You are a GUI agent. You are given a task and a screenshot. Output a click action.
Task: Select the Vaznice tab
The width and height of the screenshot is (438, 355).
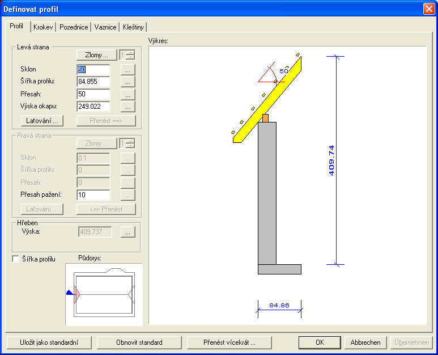click(x=105, y=27)
